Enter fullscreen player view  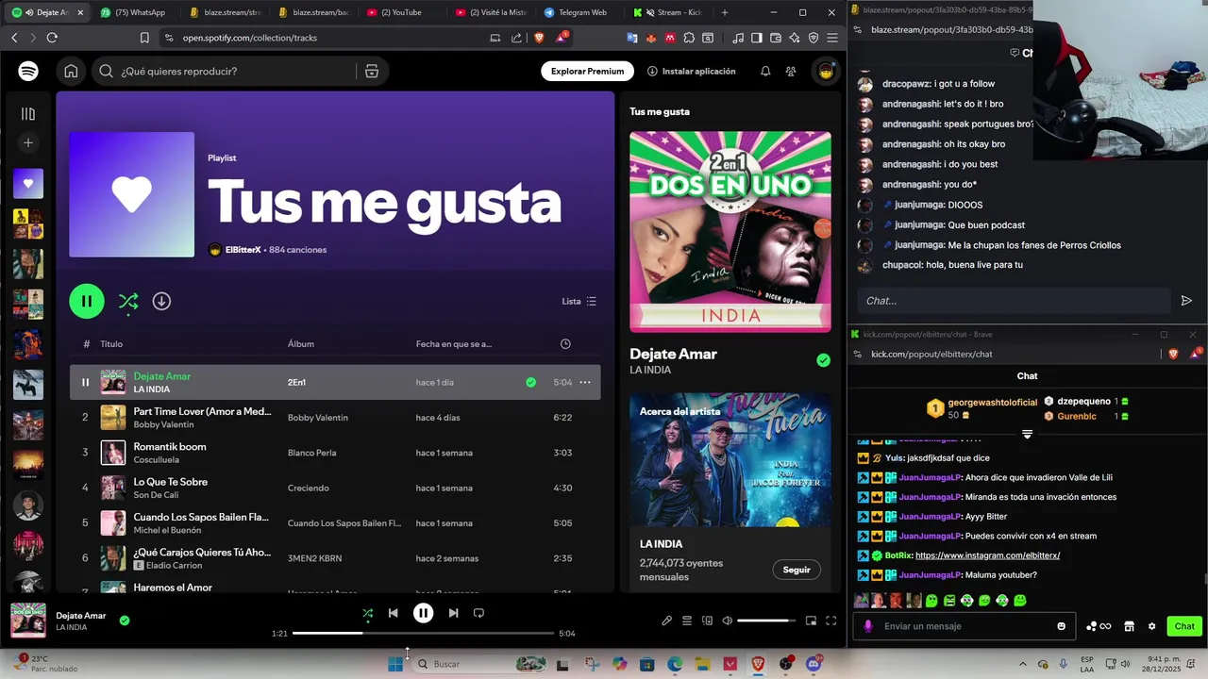tap(831, 621)
